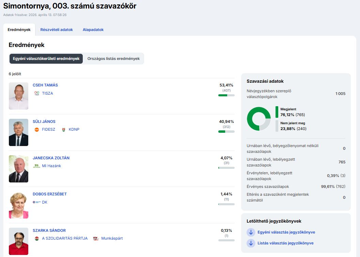The height and width of the screenshot is (257, 360).
Task: Click A Szolidaritás Pártja logo icon
Action: point(37,239)
